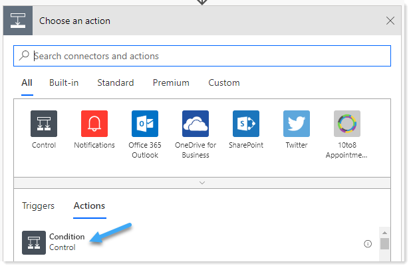Show Premium connectors tab

point(171,83)
